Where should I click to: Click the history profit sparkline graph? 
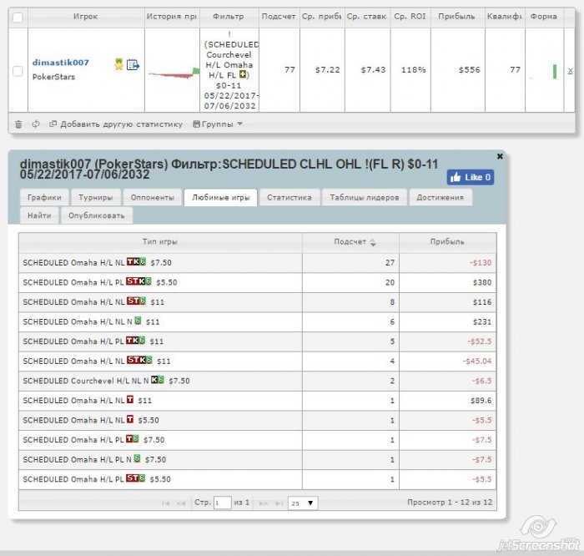coord(174,73)
